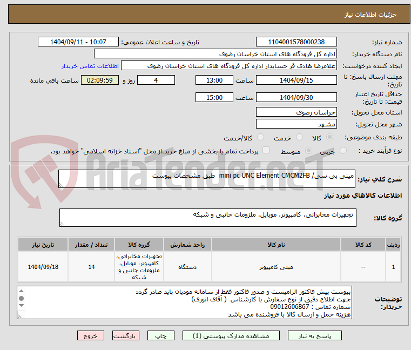
Task: Select the جزیی purchase type radio
Action: pos(343,151)
